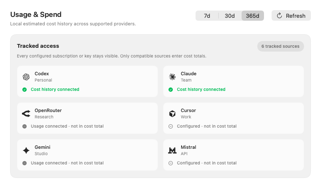Click the OpenRouter arrows icon
The image size is (321, 186).
pyautogui.click(x=26, y=113)
